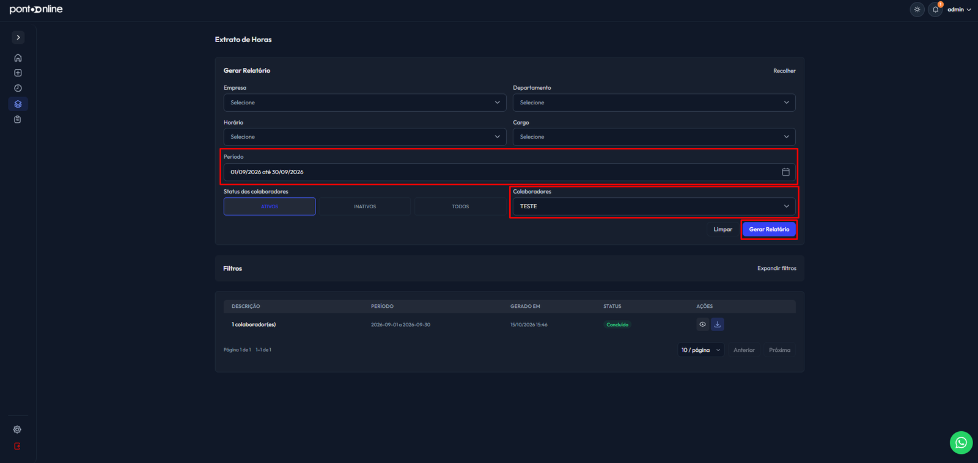Open the Home icon in sidebar
Viewport: 978px width, 463px height.
tap(18, 57)
